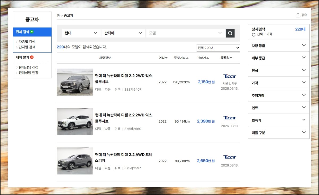Open listing title with plate 375라2560

click(x=124, y=118)
